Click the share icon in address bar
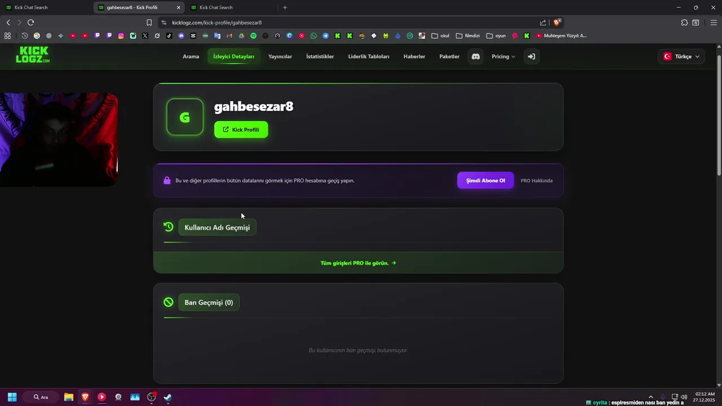The height and width of the screenshot is (406, 722). pyautogui.click(x=543, y=23)
